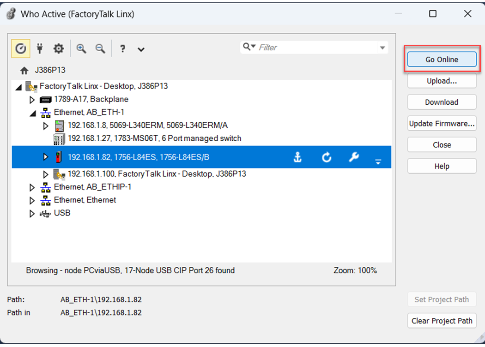Set anchor on the selected 1756-L84ES controller
The image size is (485, 347).
pyautogui.click(x=298, y=157)
